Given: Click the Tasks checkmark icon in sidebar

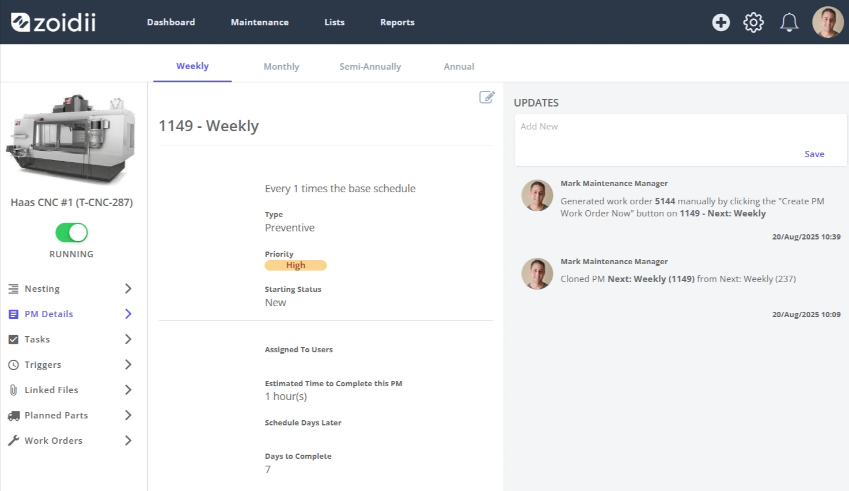Looking at the screenshot, I should coord(13,340).
